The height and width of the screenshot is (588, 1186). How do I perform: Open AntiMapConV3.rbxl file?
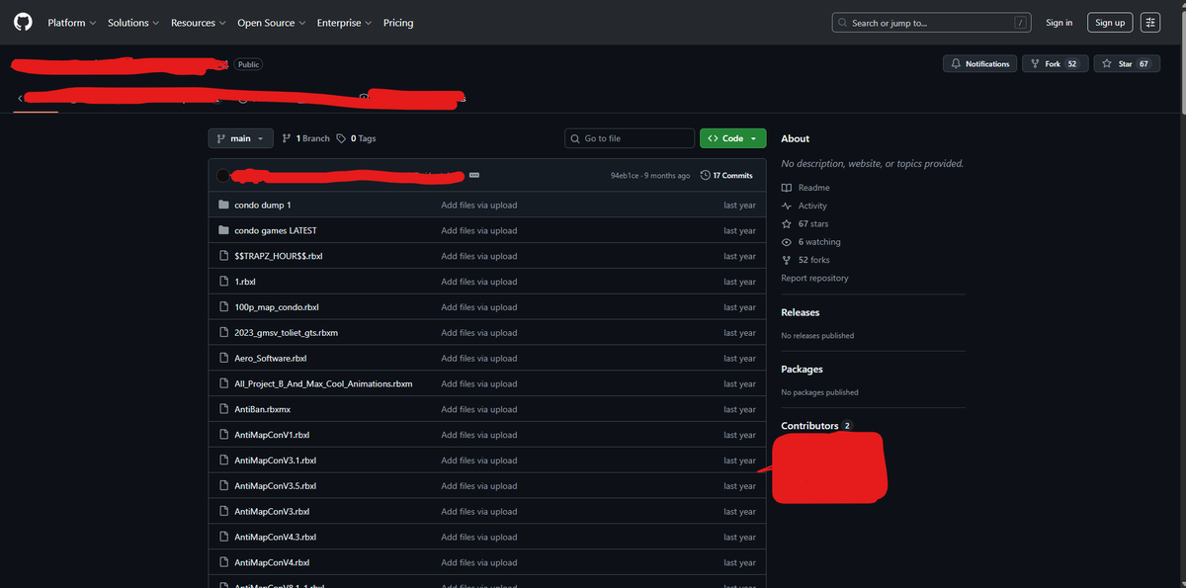tap(273, 512)
